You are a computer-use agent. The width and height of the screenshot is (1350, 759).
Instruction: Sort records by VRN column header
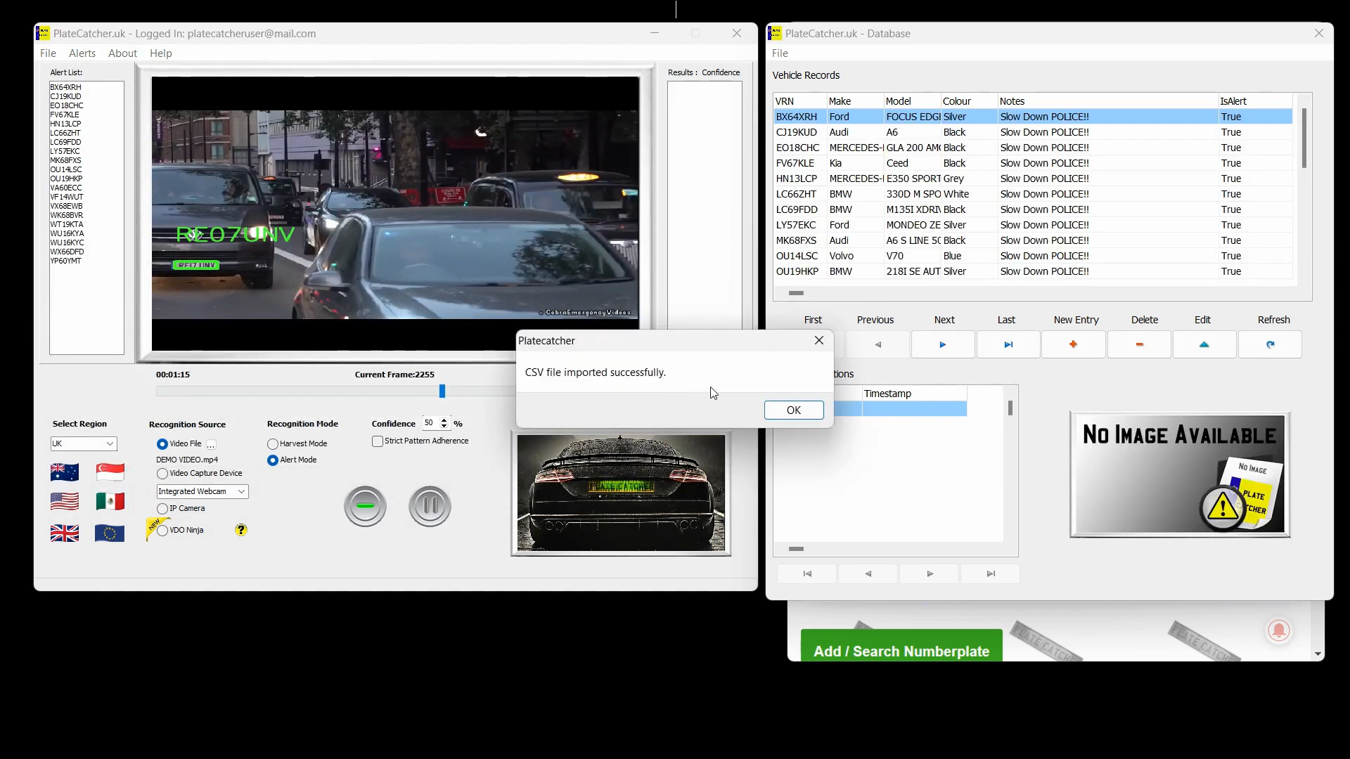(800, 101)
